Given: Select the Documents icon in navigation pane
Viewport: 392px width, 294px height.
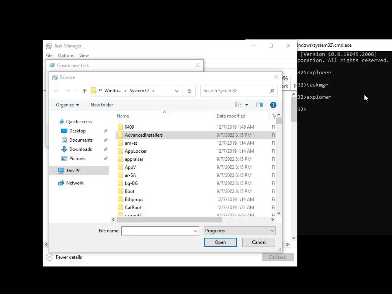Looking at the screenshot, I should [x=64, y=140].
